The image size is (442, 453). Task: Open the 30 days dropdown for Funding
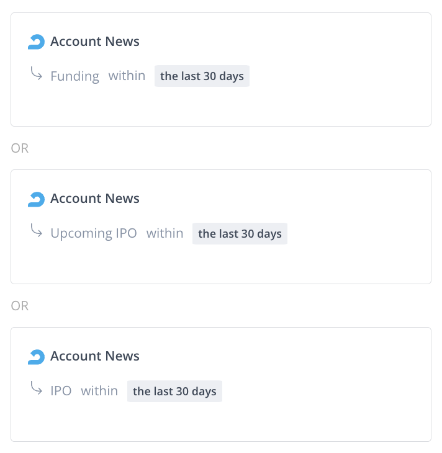(x=202, y=76)
